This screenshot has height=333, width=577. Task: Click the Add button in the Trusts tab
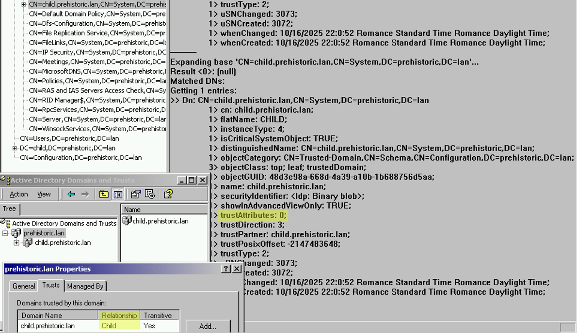point(208,326)
